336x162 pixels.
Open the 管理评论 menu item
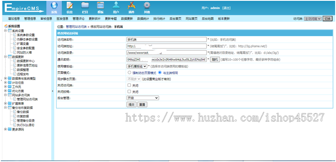pyautogui.click(x=79, y=19)
